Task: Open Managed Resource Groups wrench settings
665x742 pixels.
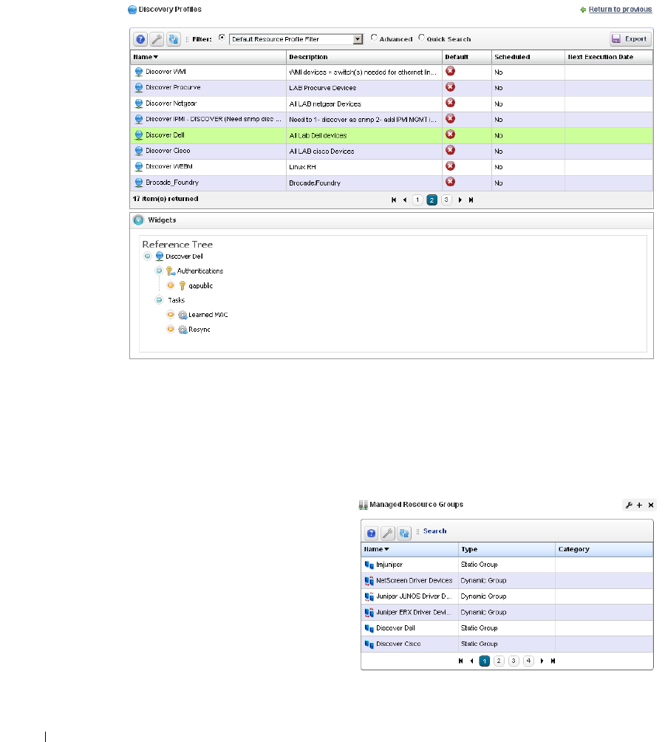Action: (629, 505)
